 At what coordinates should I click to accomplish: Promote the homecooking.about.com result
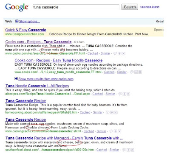pos(112,112)
